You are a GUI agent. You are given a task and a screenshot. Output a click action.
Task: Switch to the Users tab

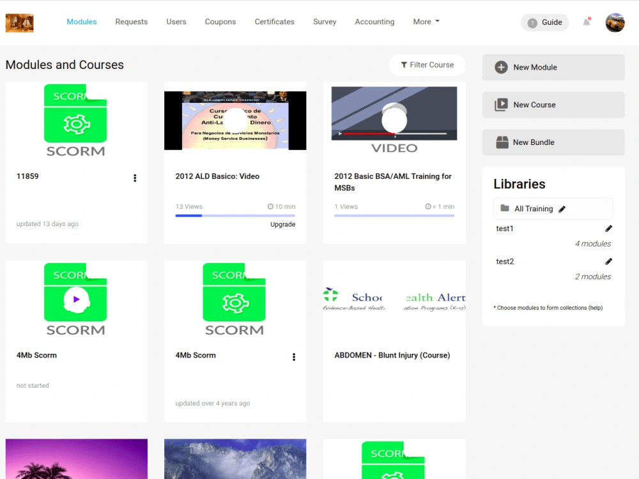176,22
